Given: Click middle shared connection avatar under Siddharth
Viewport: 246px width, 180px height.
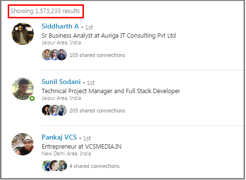Looking at the screenshot, I should [x=54, y=55].
